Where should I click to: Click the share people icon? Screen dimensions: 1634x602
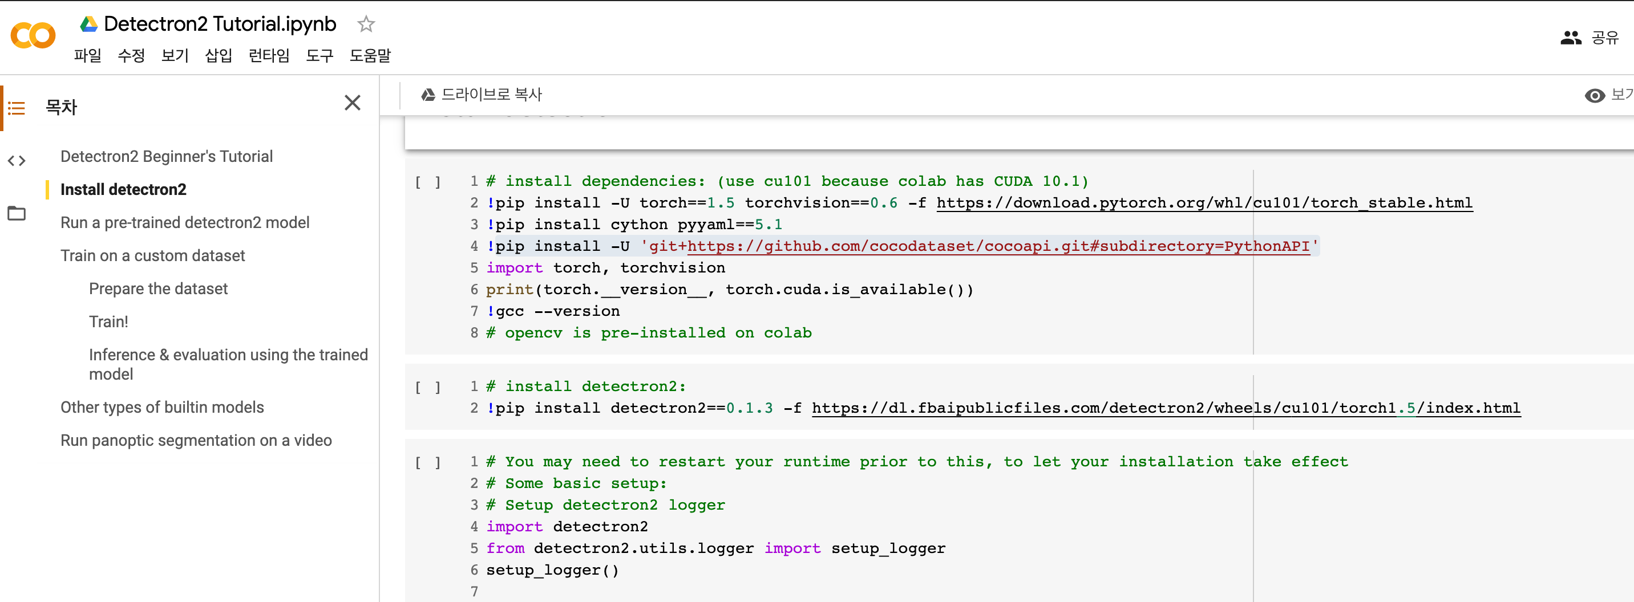pos(1571,38)
